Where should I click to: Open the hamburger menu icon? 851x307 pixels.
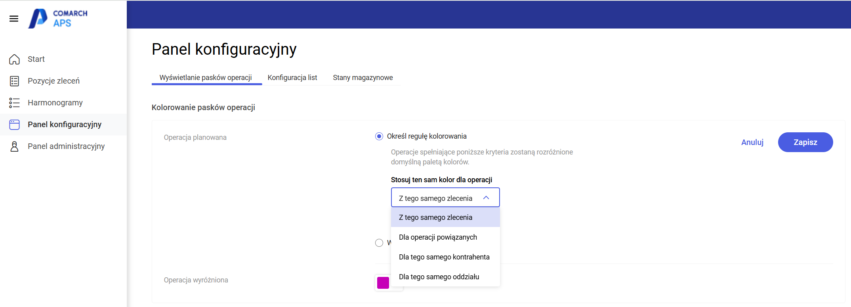[x=14, y=19]
